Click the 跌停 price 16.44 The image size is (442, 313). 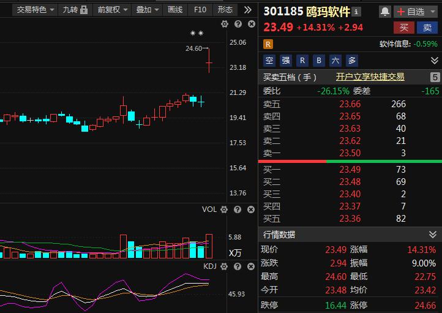tap(335, 306)
